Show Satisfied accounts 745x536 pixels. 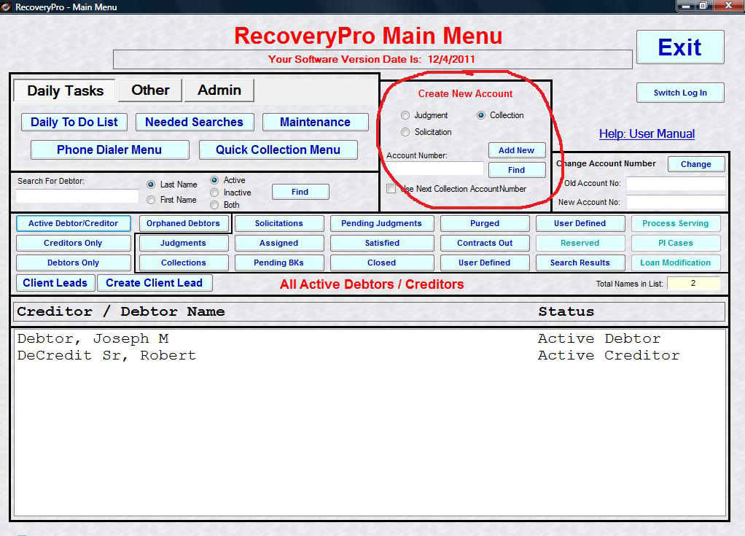click(381, 243)
